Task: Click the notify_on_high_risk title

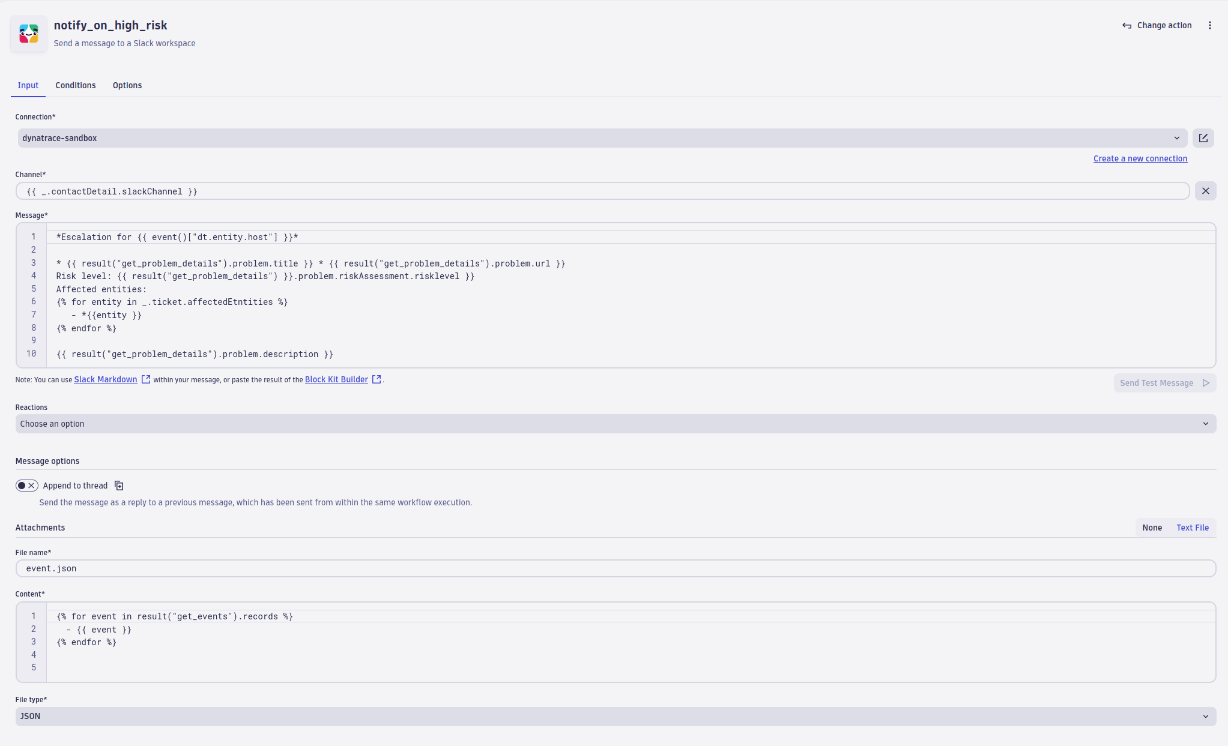Action: 110,25
